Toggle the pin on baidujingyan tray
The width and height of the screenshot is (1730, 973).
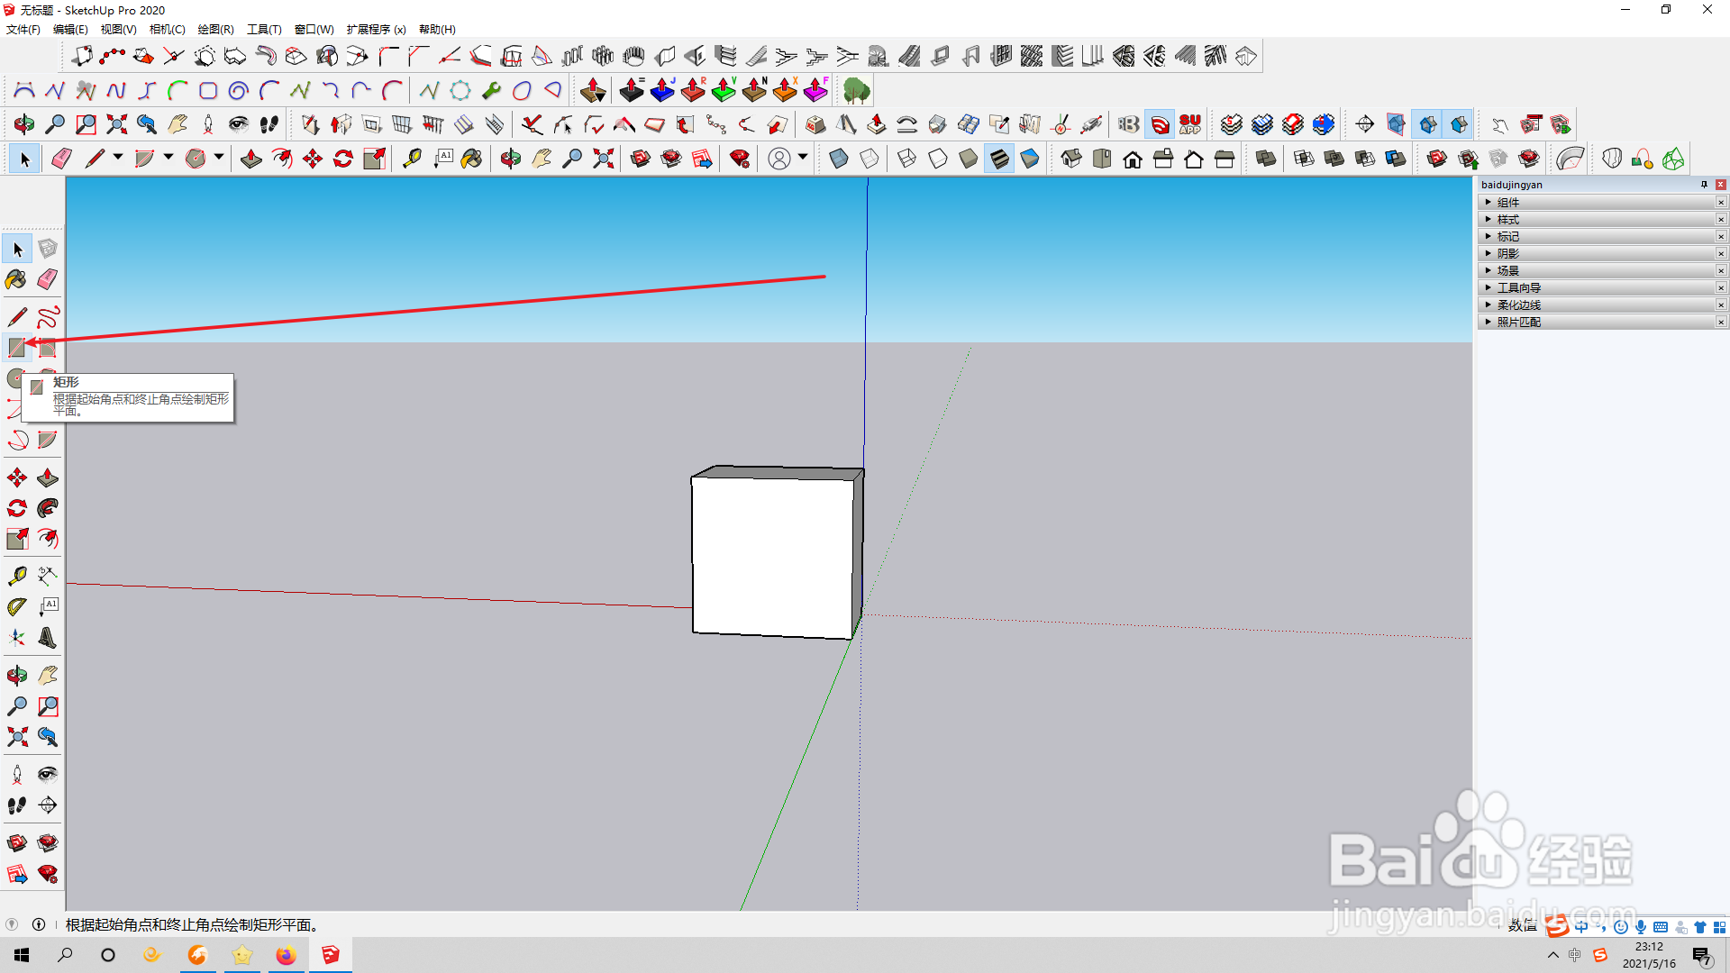(x=1704, y=185)
